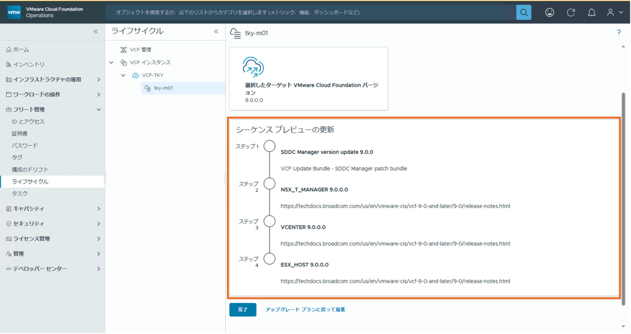Click the main content vertical scrollbar
This screenshot has height=334, width=631.
624,199
